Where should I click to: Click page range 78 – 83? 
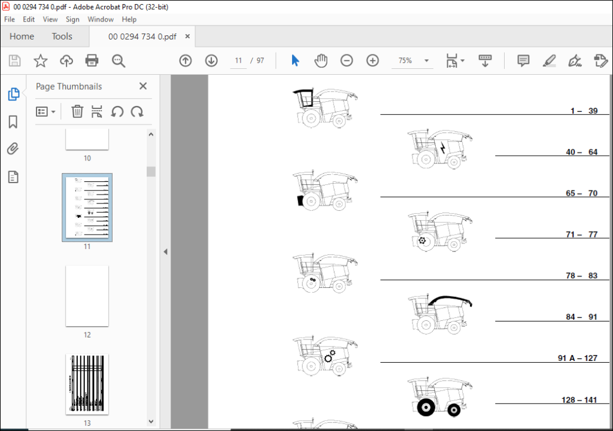(581, 276)
